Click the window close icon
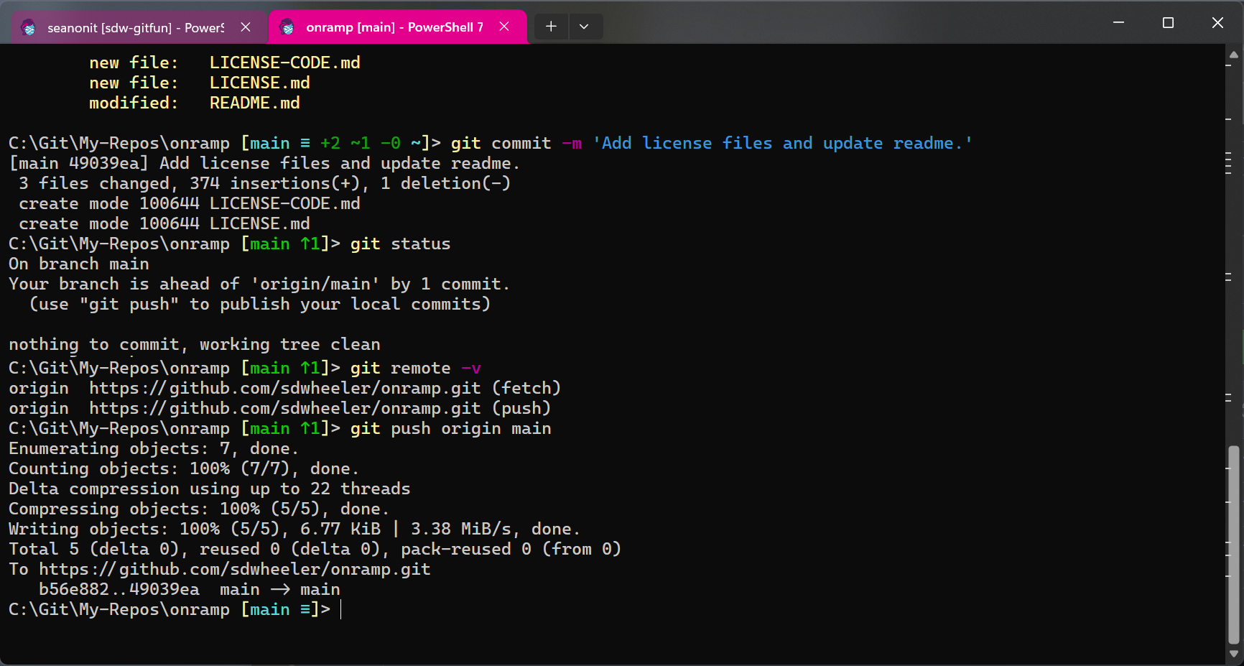This screenshot has width=1244, height=666. pos(1218,22)
